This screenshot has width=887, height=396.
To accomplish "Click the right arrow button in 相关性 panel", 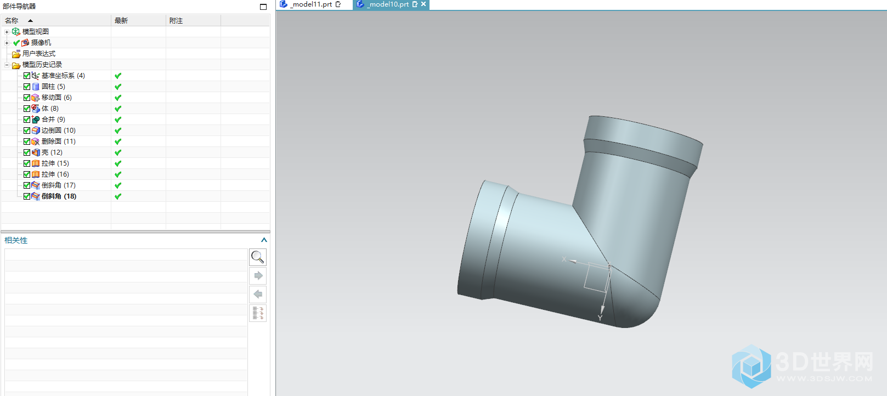I will point(258,275).
